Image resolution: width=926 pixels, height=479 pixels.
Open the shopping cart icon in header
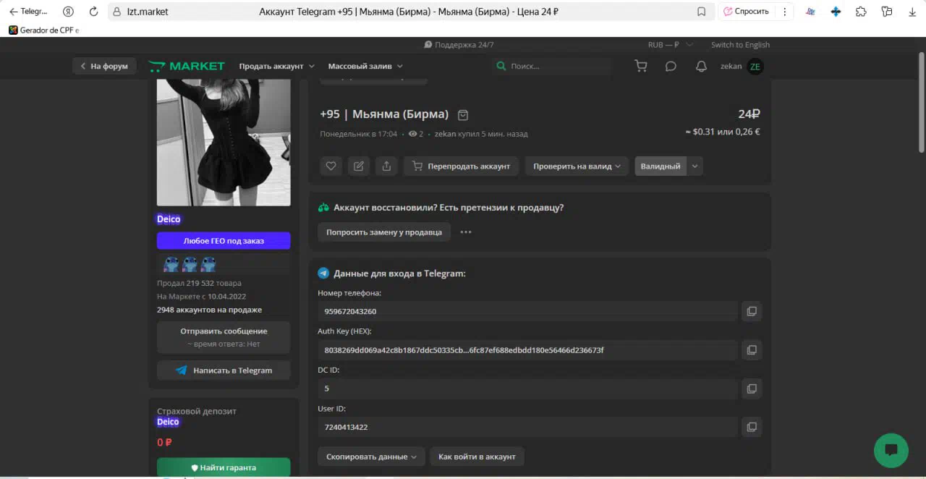(x=641, y=66)
